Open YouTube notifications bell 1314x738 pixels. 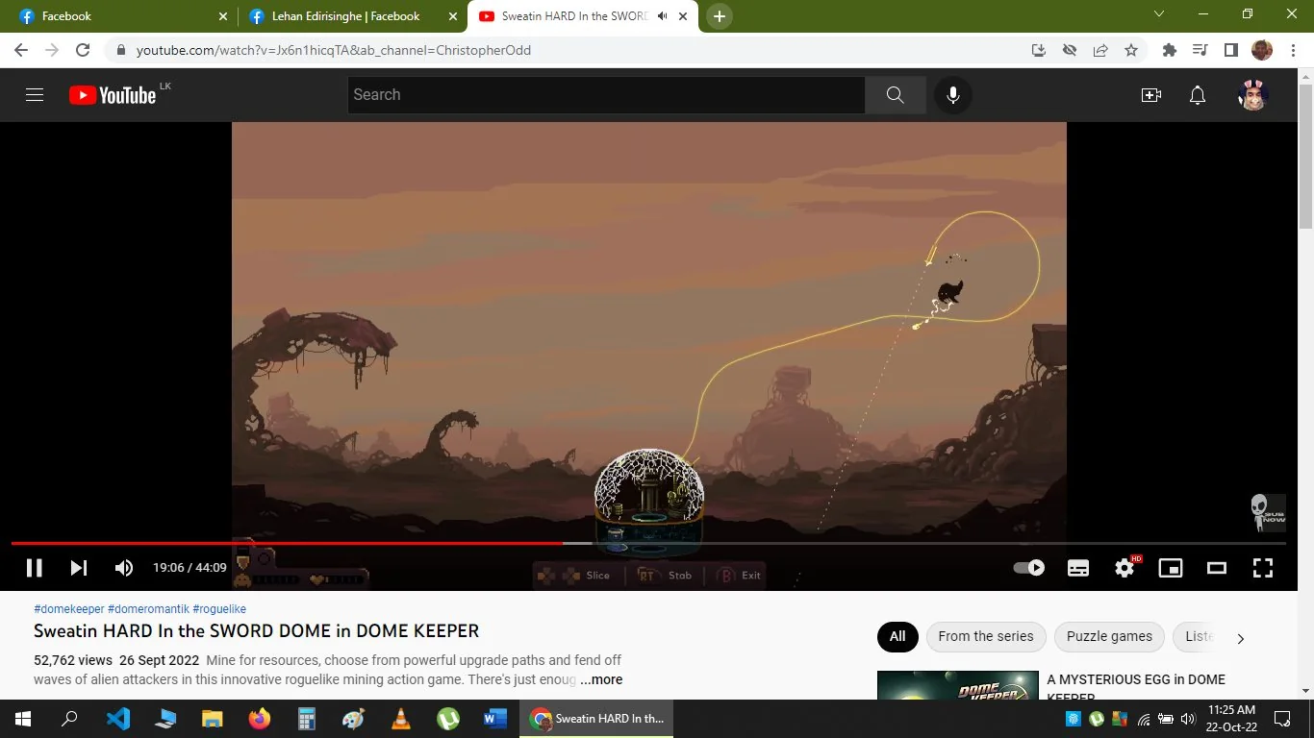coord(1198,95)
